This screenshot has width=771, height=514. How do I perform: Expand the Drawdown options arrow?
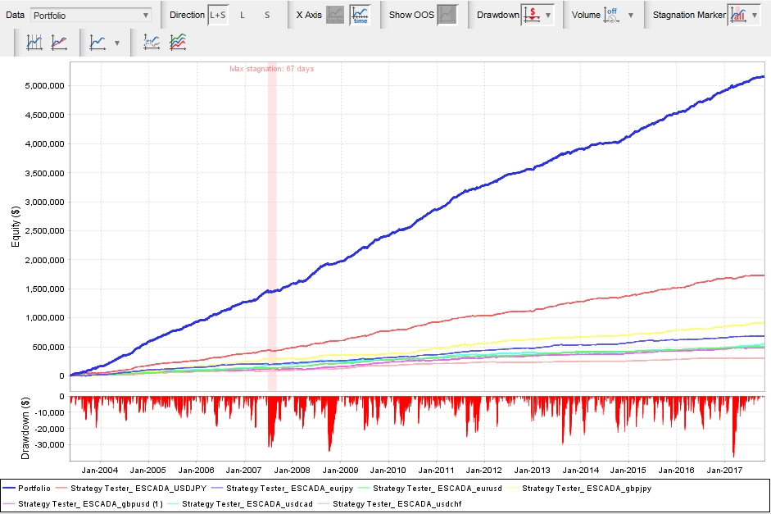click(548, 15)
